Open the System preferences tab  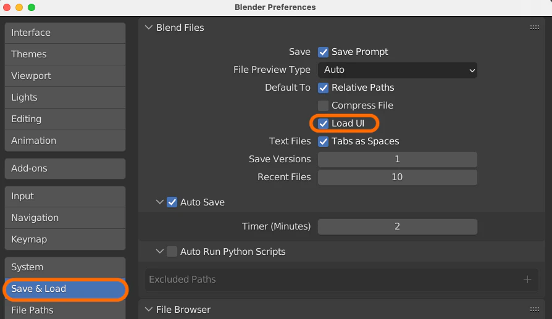(65, 267)
